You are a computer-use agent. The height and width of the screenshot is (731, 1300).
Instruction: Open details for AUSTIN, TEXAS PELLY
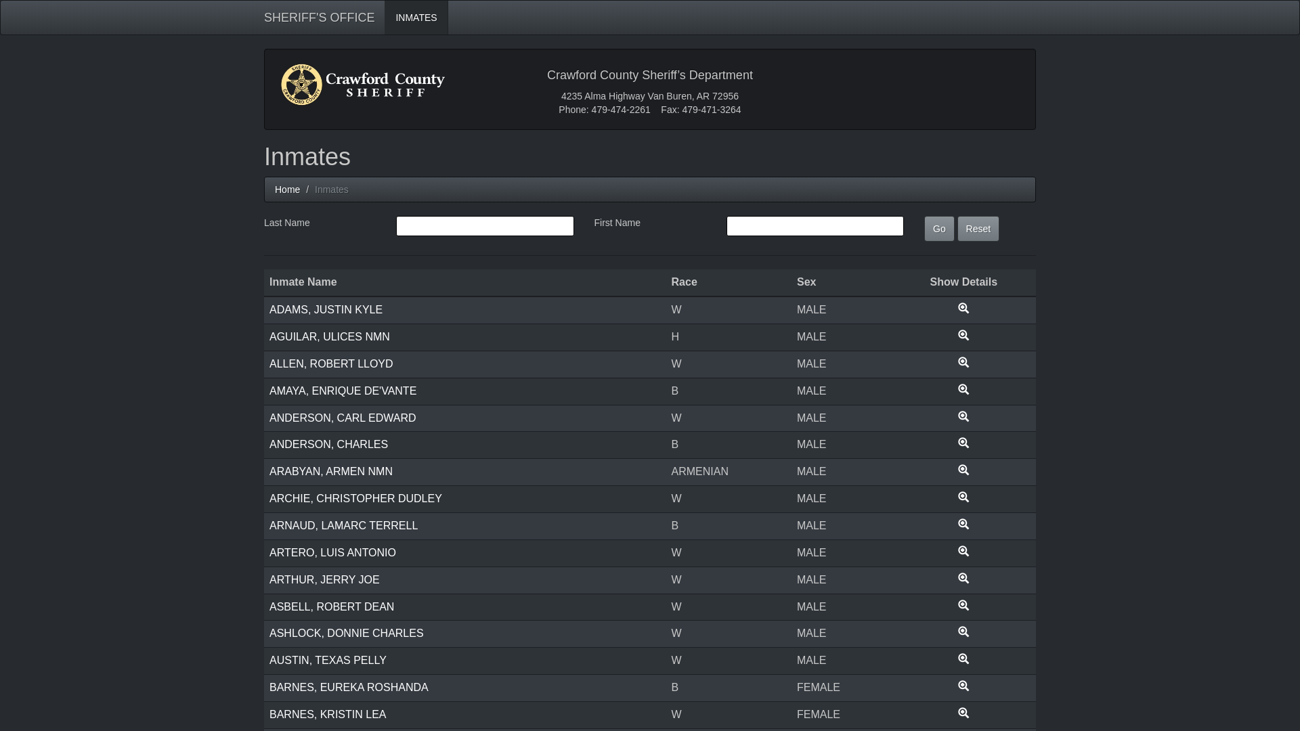(x=963, y=659)
